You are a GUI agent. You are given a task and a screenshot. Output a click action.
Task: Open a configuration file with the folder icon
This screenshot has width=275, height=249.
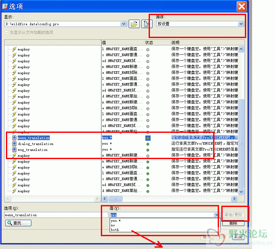(x=134, y=24)
